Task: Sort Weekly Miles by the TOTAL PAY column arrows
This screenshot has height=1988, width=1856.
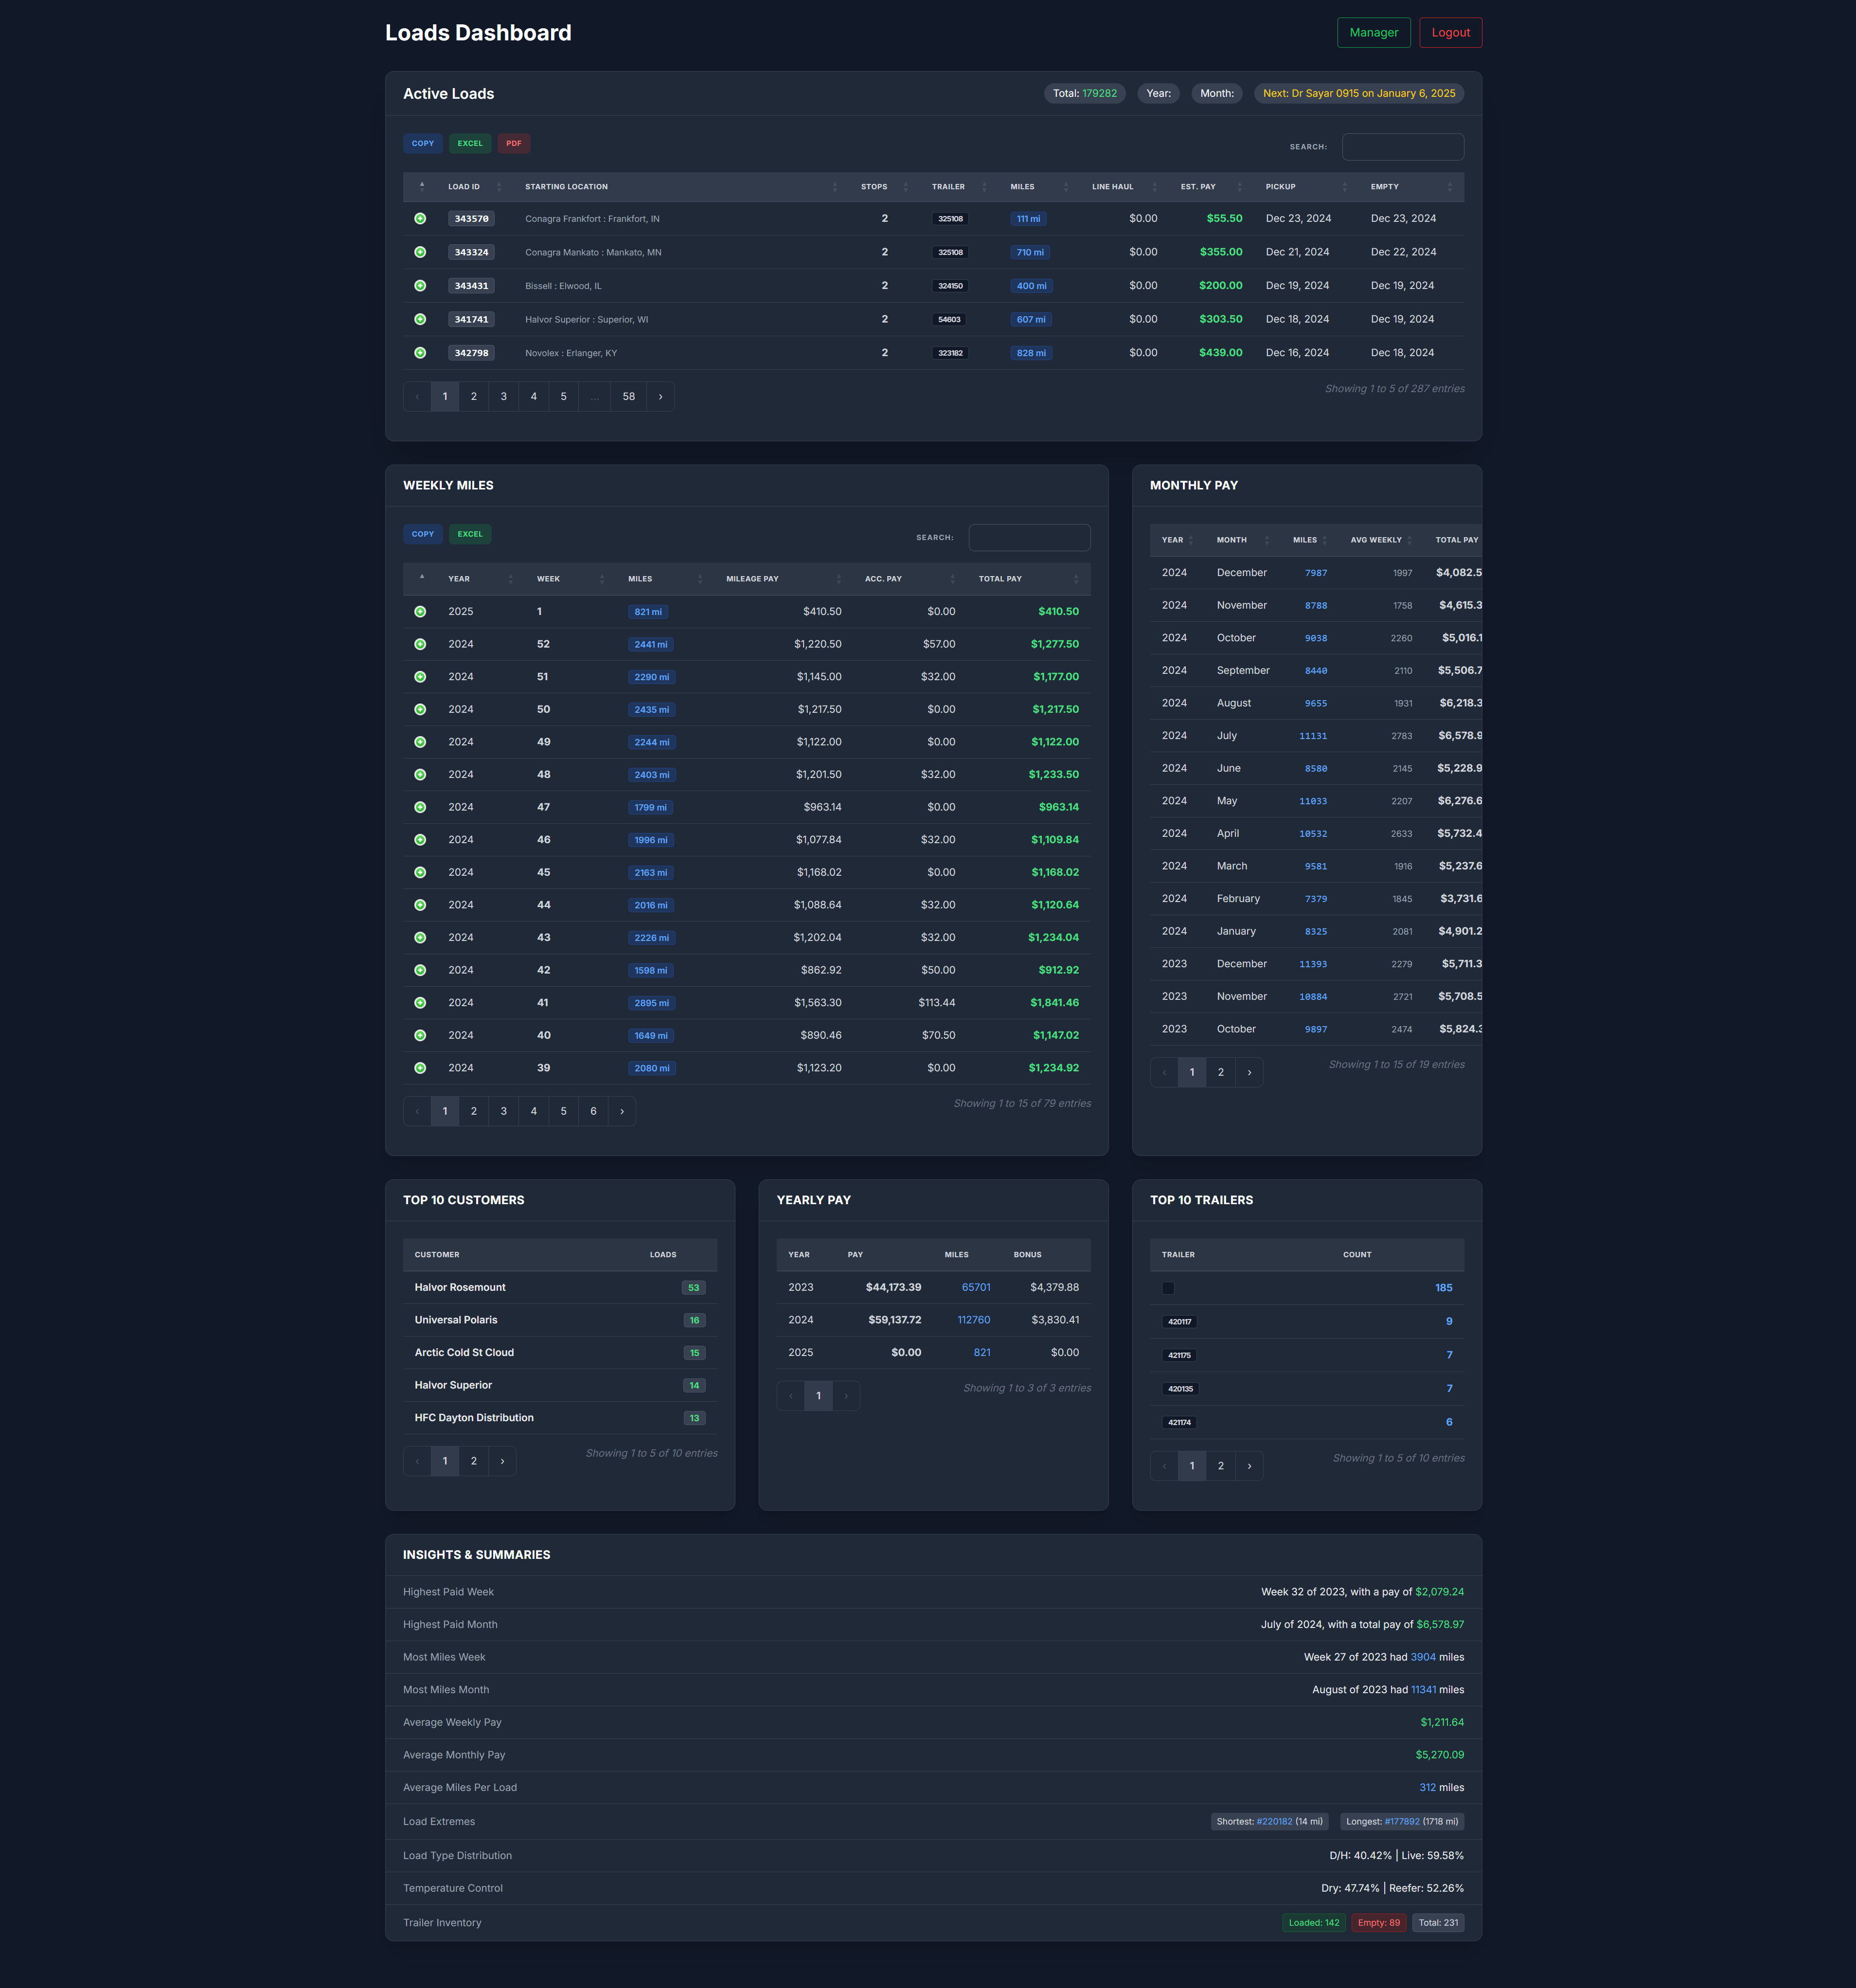Action: pyautogui.click(x=1076, y=578)
